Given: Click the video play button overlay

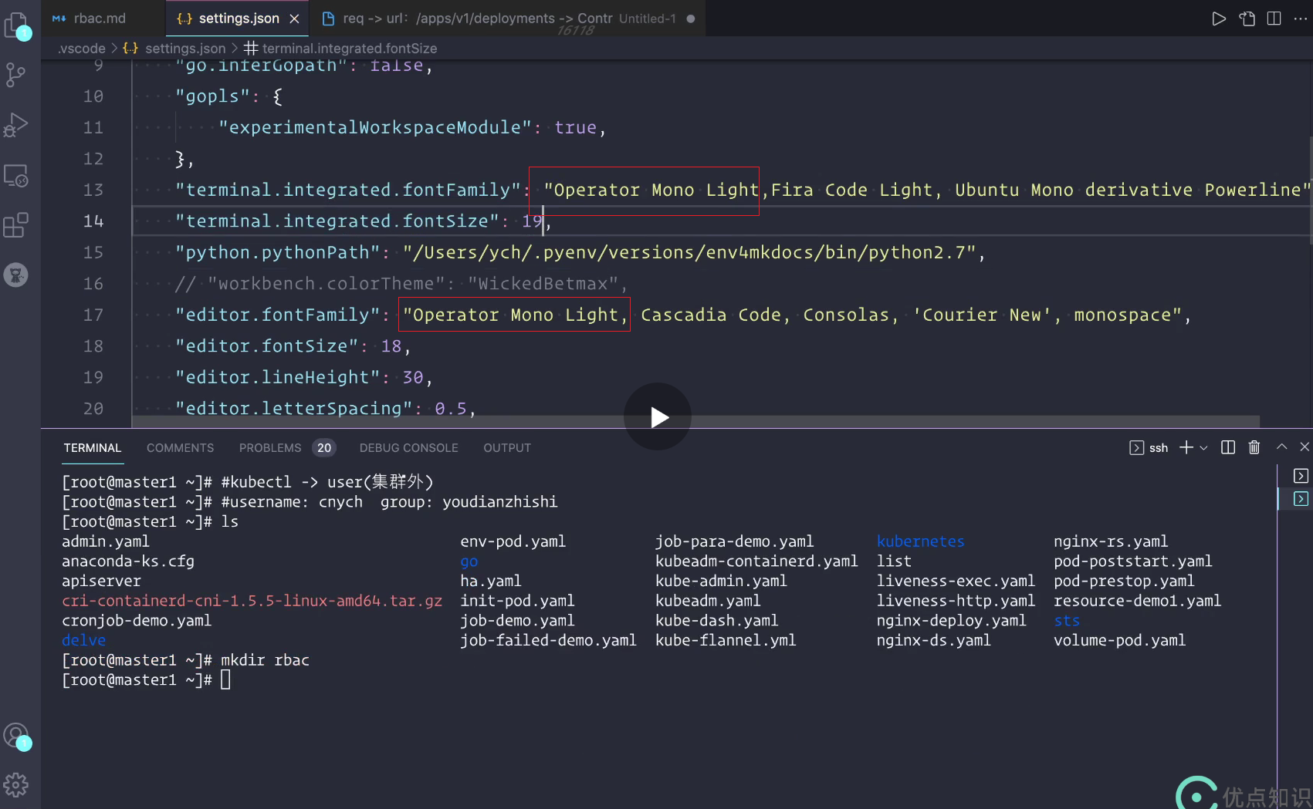Looking at the screenshot, I should pos(658,417).
